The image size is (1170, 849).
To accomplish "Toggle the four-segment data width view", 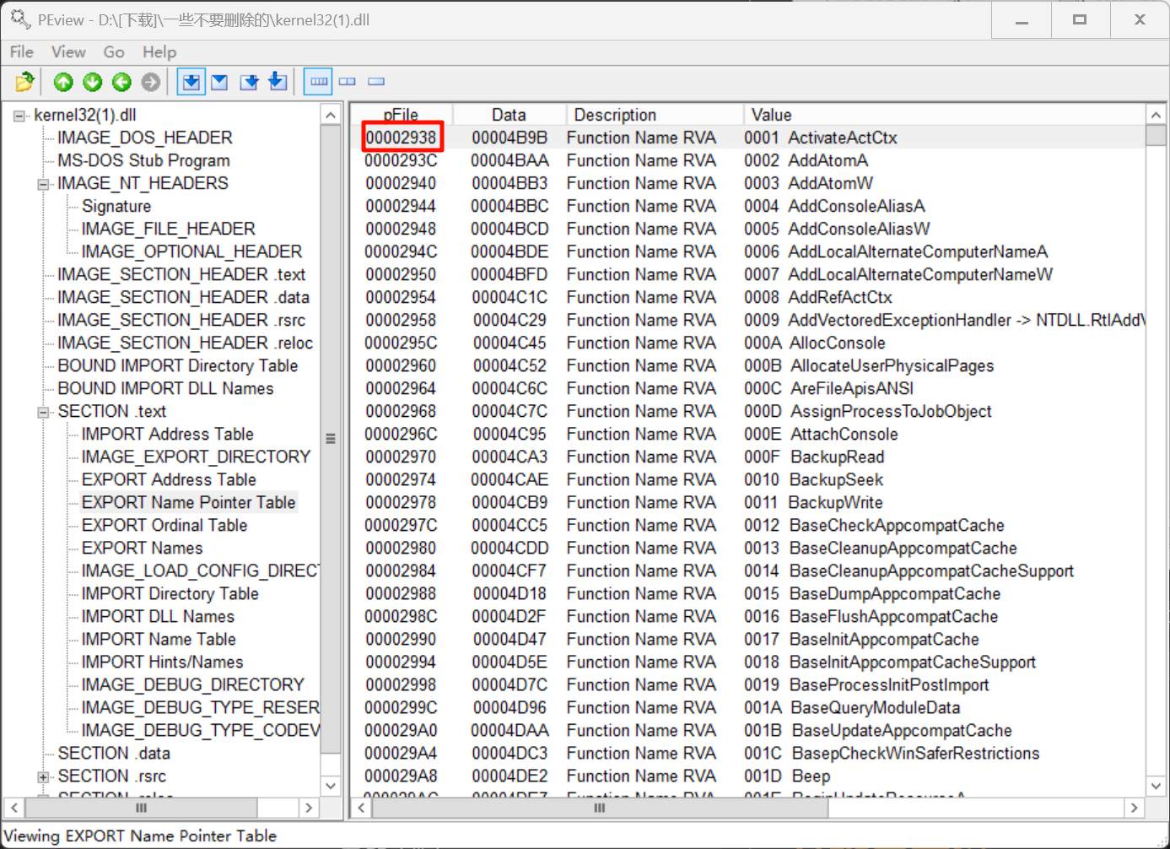I will (319, 82).
